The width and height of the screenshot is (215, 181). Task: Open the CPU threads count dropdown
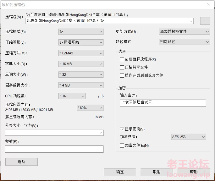[72, 96]
